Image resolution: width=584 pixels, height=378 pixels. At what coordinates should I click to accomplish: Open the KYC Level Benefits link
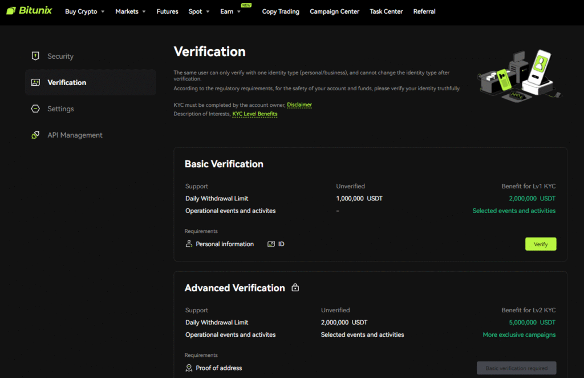point(255,114)
